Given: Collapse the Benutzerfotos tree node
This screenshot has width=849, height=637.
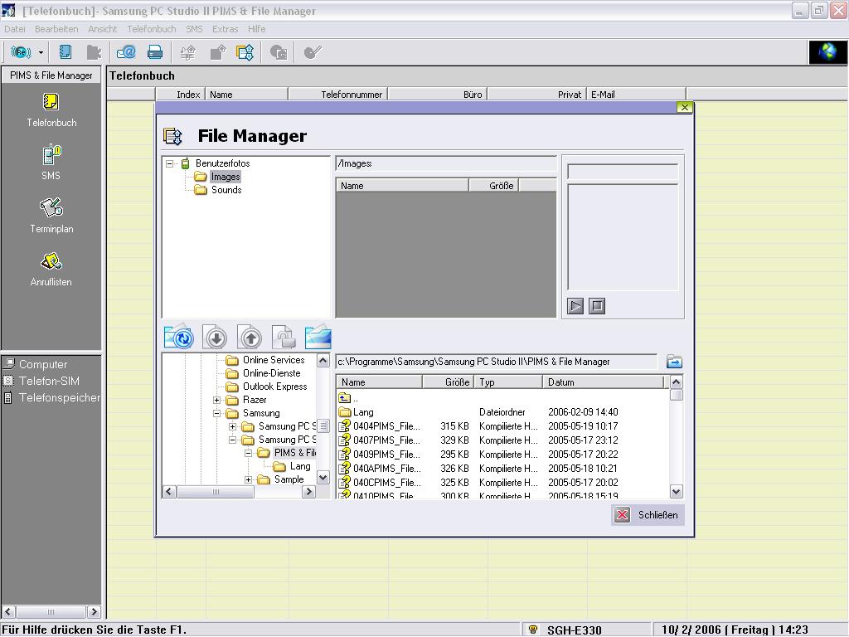Looking at the screenshot, I should [169, 163].
